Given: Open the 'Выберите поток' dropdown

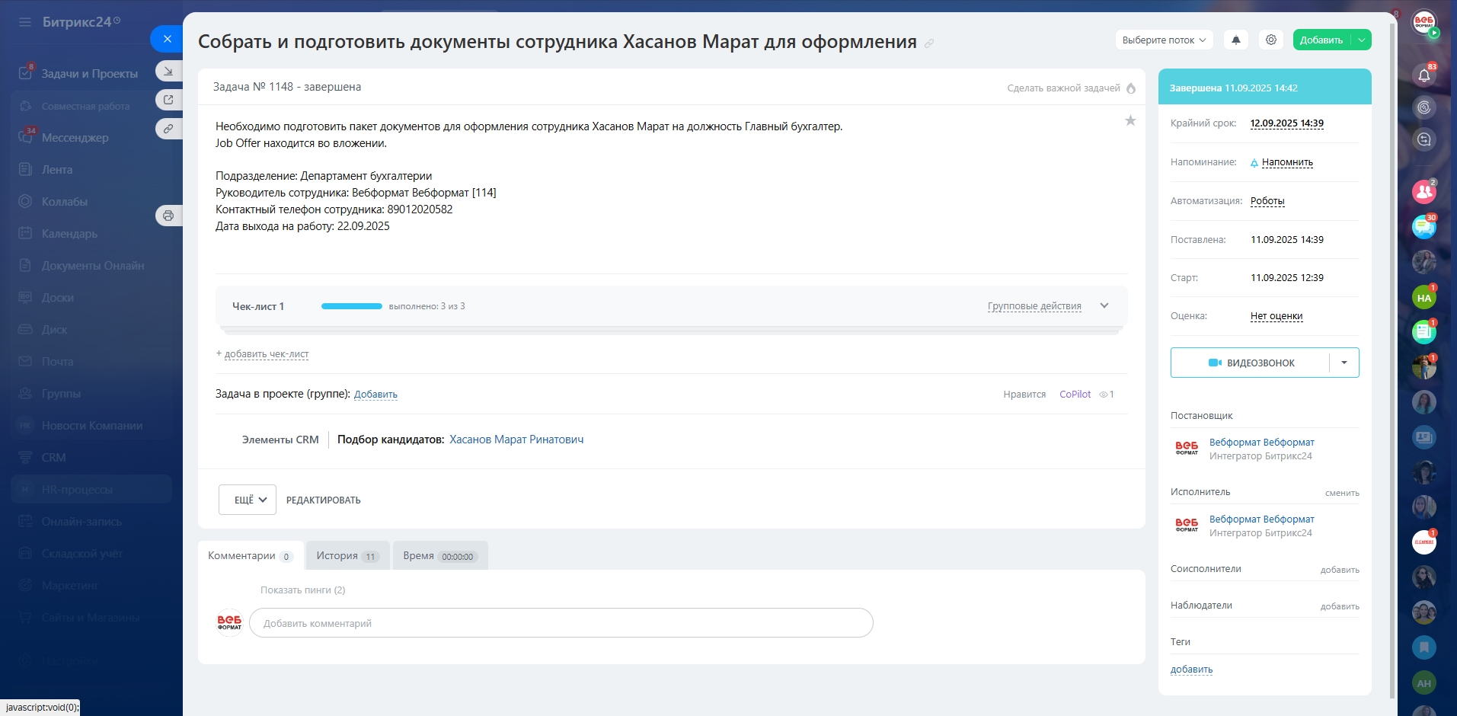Looking at the screenshot, I should (1163, 40).
